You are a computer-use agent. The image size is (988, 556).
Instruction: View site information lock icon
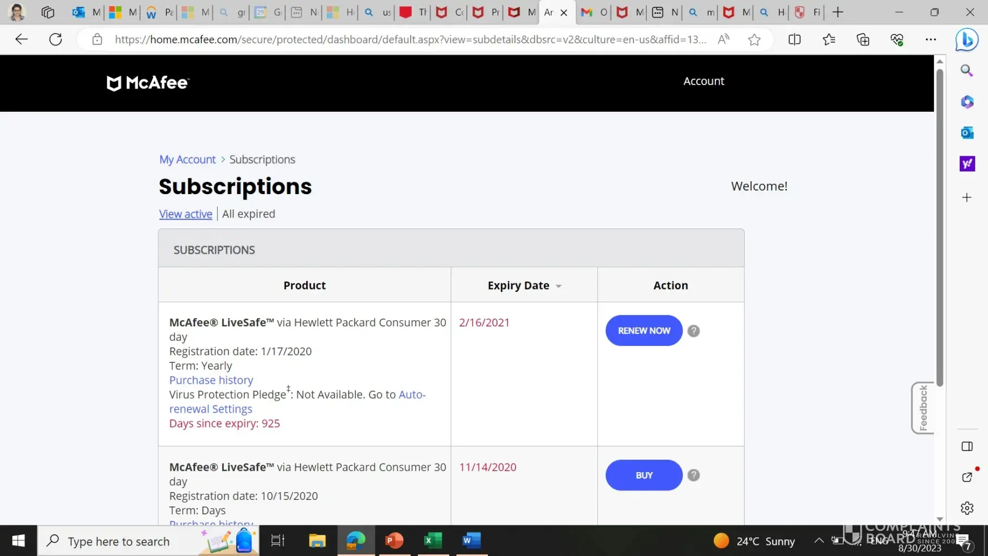click(x=97, y=39)
